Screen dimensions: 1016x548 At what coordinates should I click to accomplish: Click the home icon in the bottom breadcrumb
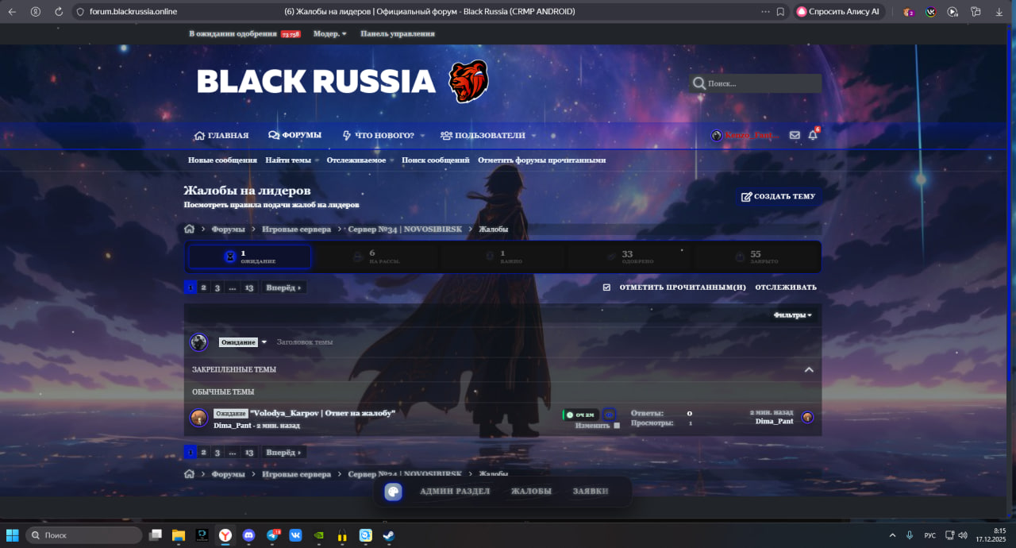pos(189,474)
